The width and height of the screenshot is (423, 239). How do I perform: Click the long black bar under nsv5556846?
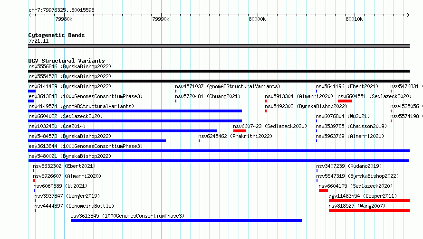[x=219, y=71]
